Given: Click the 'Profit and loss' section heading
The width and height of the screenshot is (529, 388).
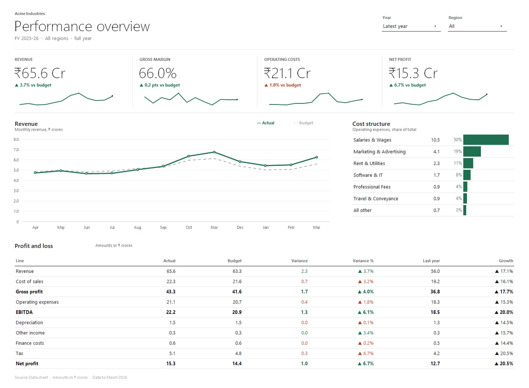Looking at the screenshot, I should point(34,246).
